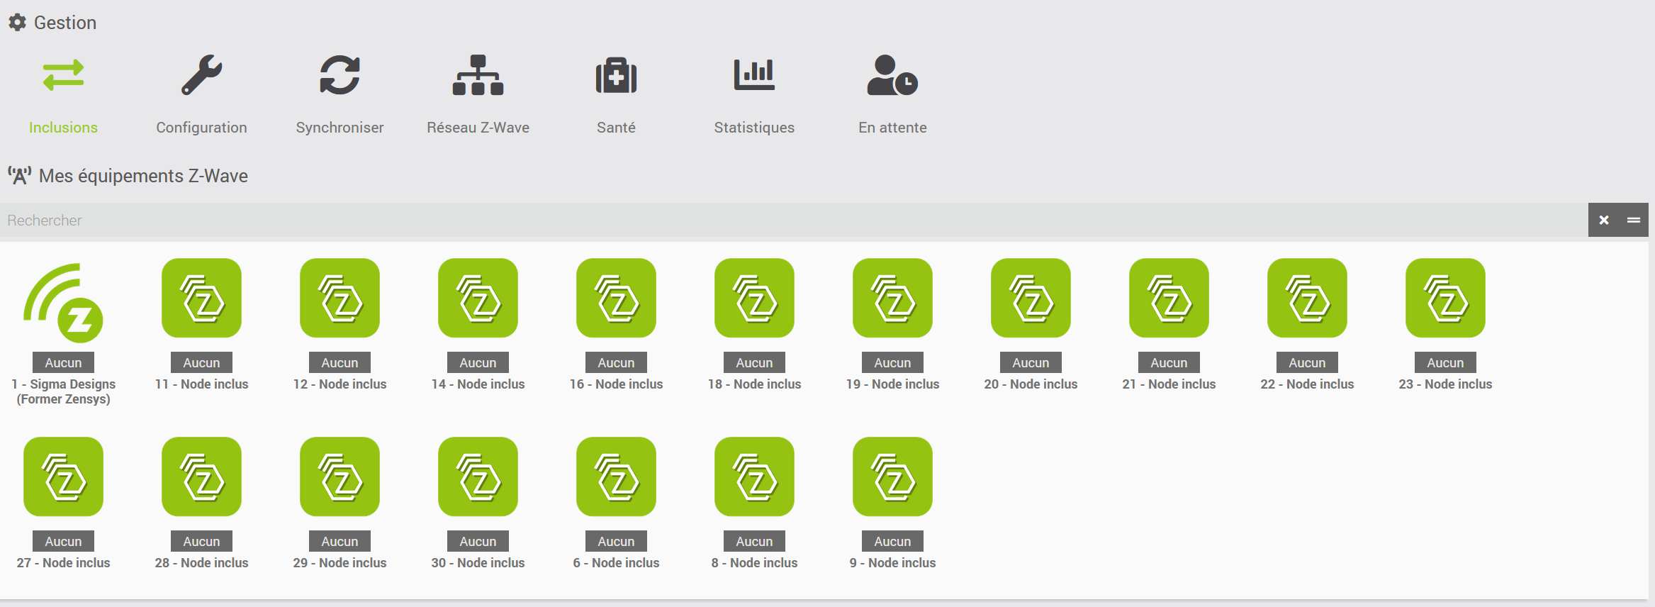Open the Réseau Z-Wave network icon
This screenshot has height=607, width=1655.
[478, 75]
